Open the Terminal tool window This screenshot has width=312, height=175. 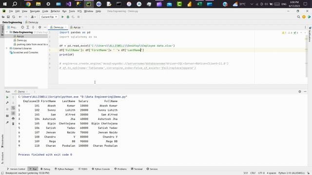tap(136, 169)
